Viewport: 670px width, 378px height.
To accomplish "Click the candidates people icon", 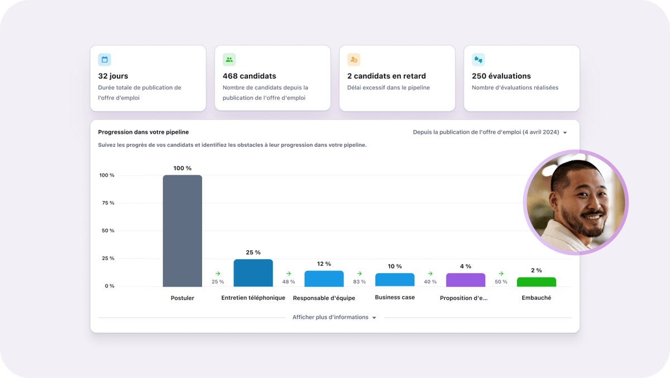I will [229, 60].
